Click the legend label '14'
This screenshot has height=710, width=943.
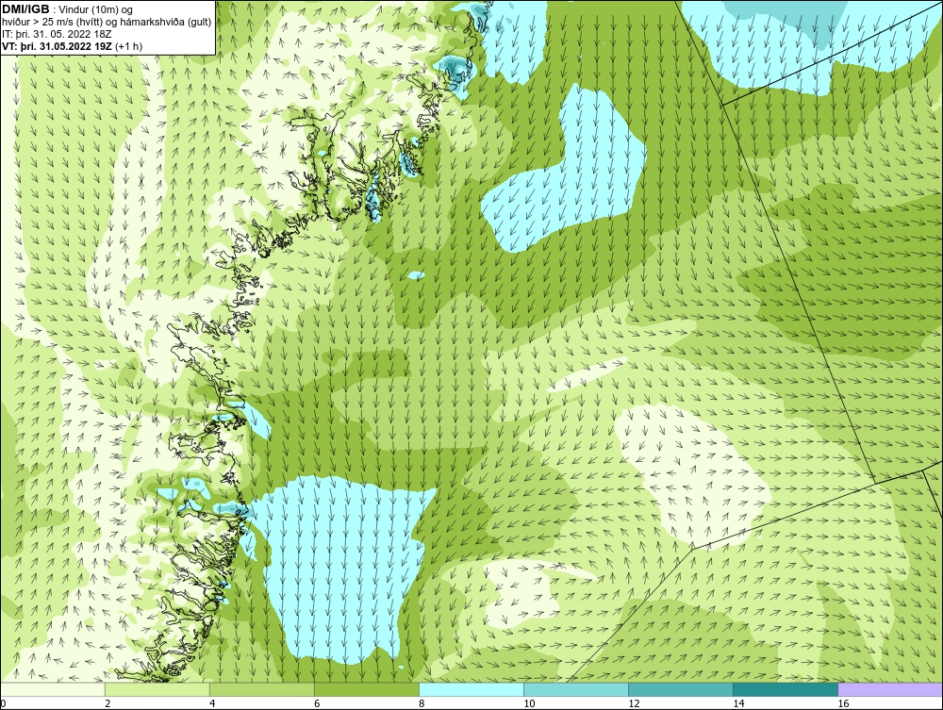738,703
